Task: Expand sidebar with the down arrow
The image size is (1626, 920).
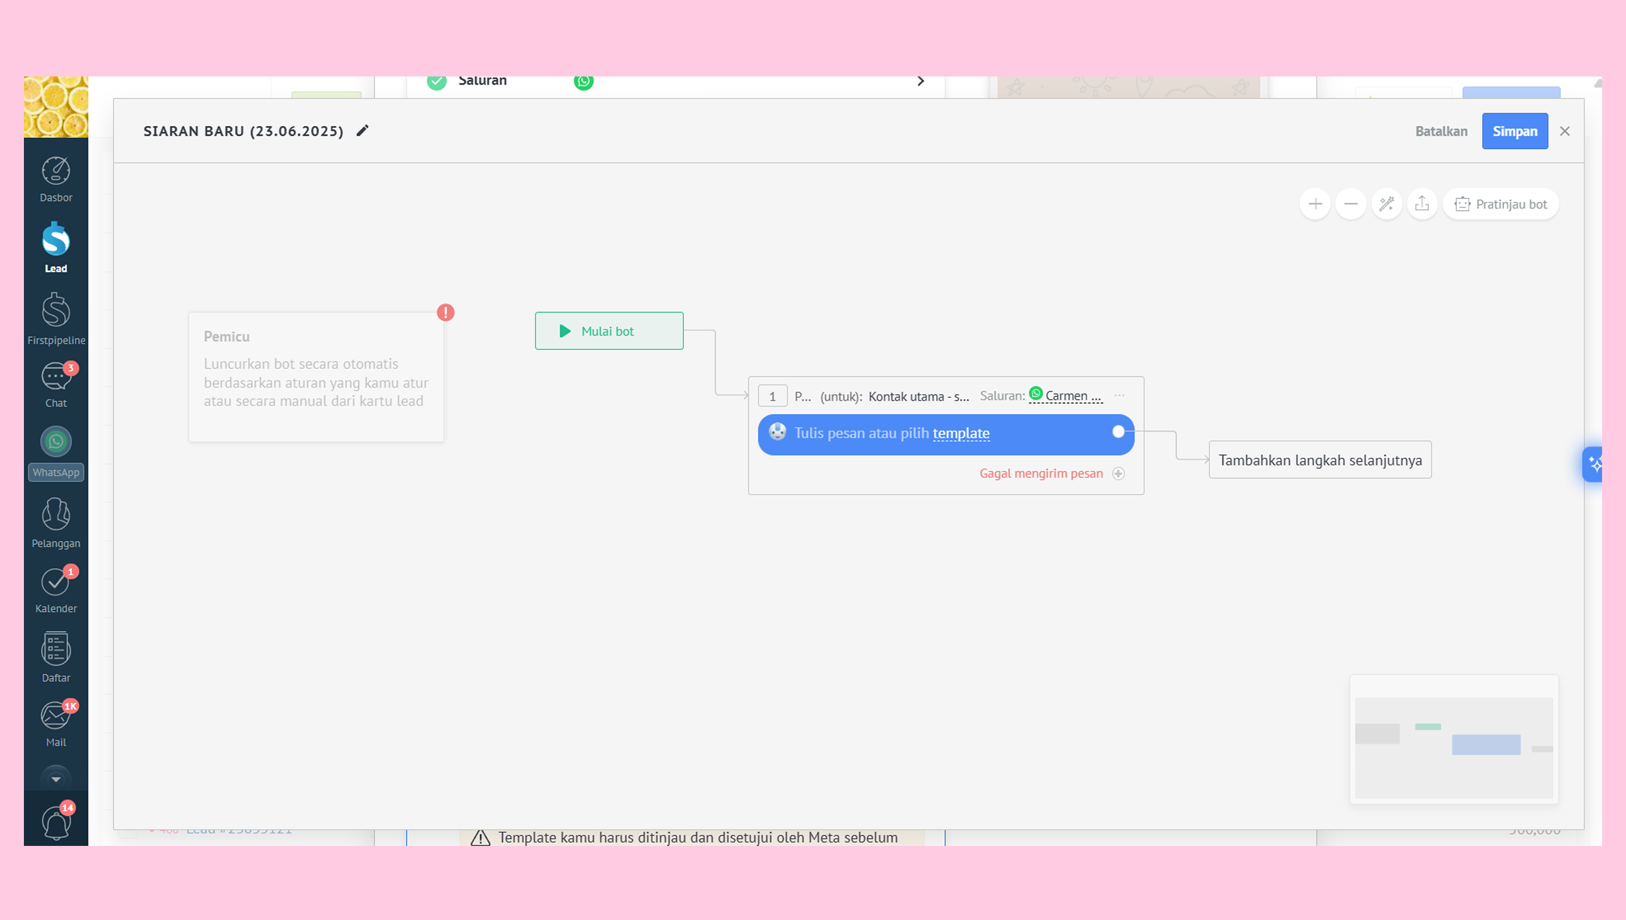Action: click(x=56, y=779)
